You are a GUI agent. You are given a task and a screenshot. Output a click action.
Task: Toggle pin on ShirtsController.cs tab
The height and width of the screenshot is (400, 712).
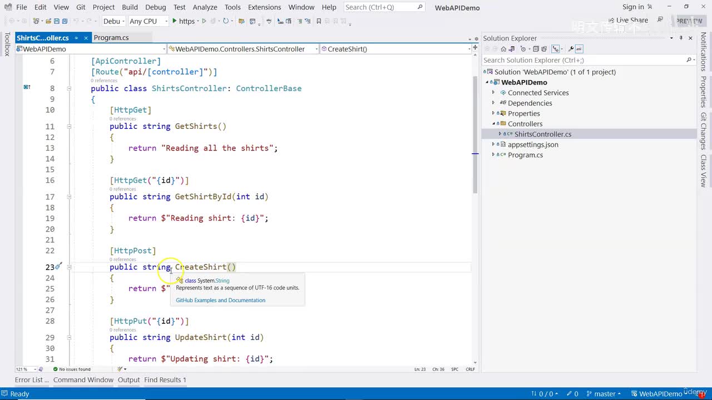pyautogui.click(x=76, y=38)
